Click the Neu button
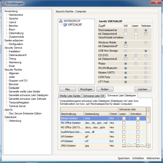 (x=68, y=89)
